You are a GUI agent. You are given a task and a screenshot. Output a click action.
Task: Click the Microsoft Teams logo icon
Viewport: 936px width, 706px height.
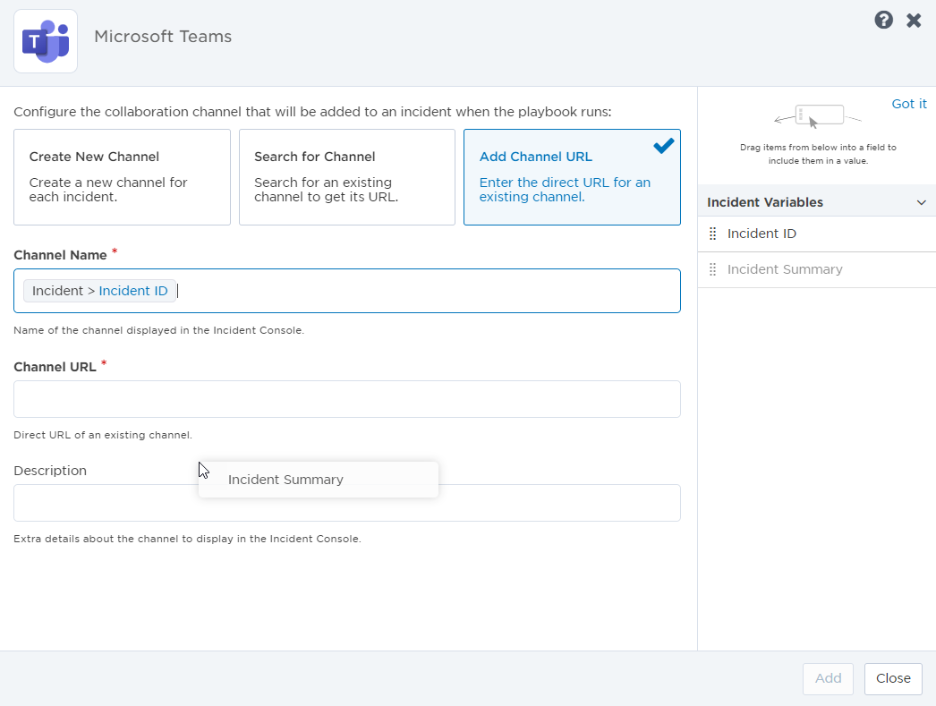46,41
